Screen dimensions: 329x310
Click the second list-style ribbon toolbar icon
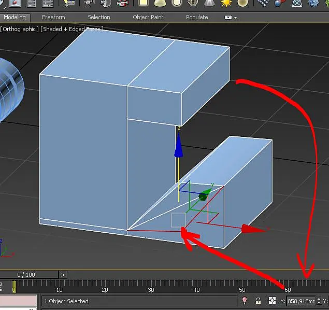tap(48, 3)
